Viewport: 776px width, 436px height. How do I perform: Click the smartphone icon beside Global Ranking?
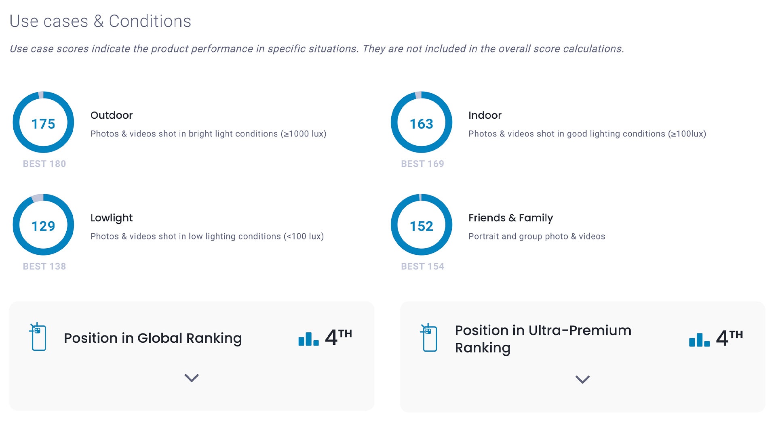click(38, 337)
